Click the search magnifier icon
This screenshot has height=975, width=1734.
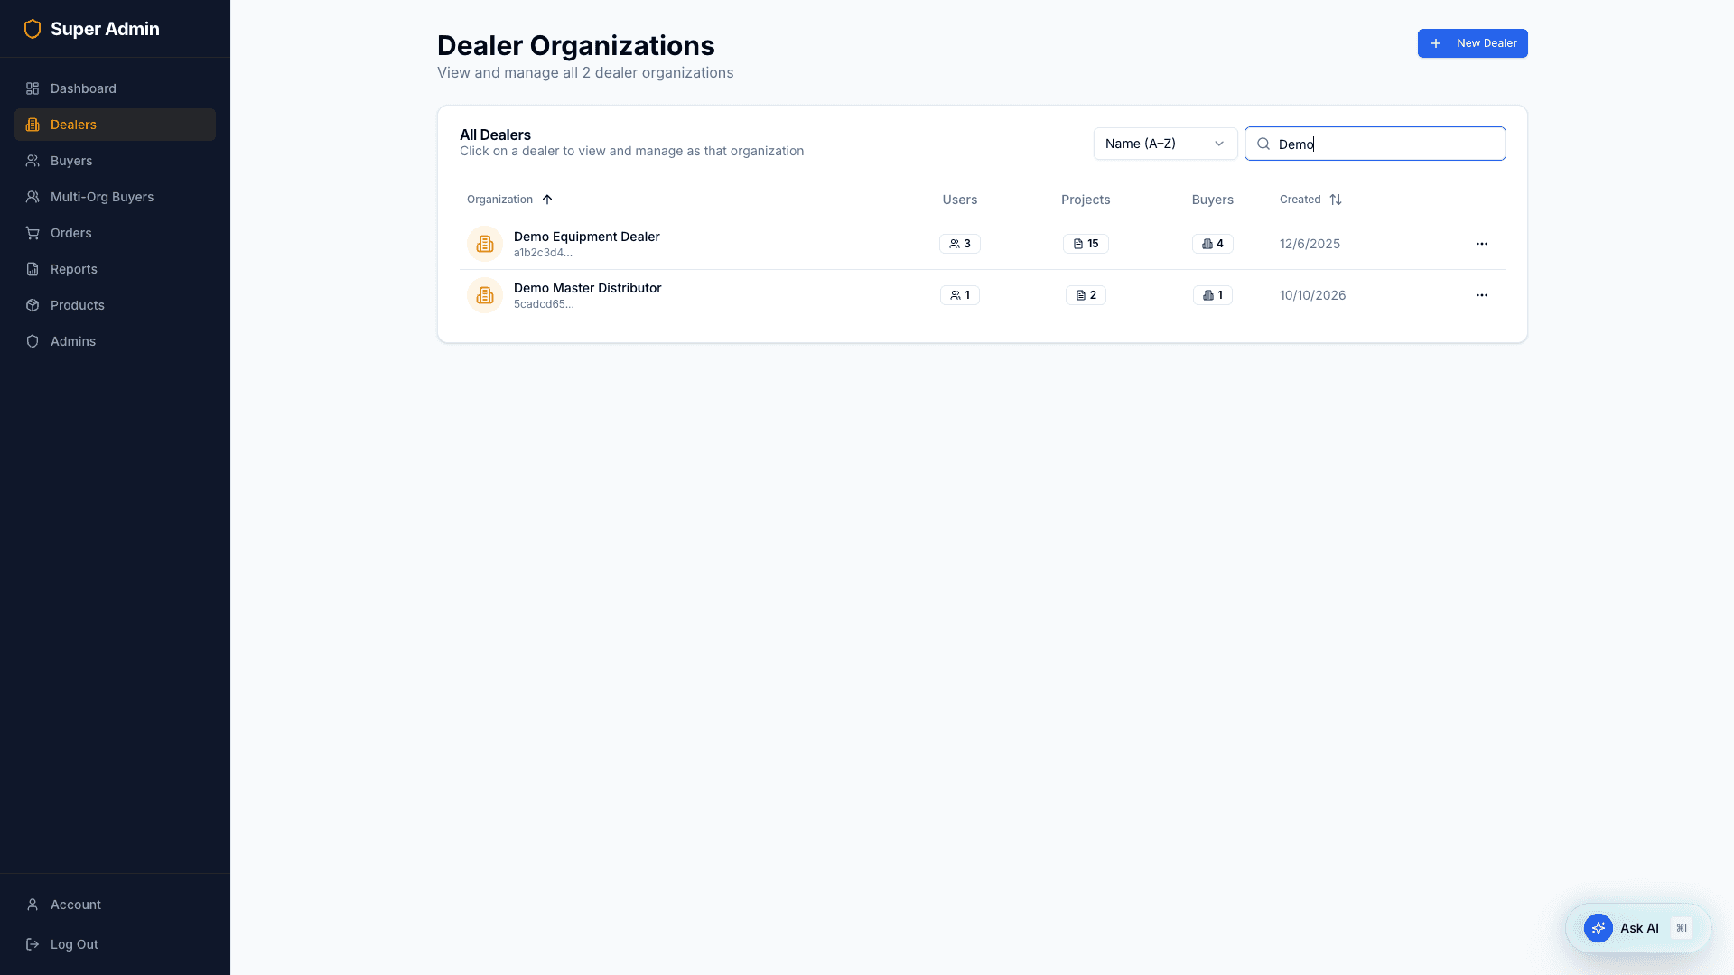(x=1263, y=144)
